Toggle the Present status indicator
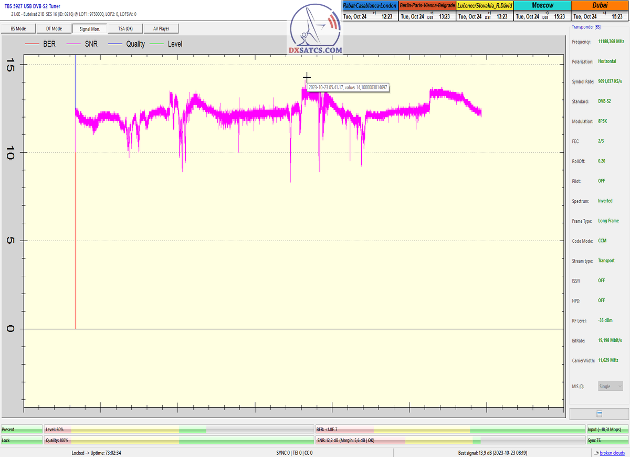This screenshot has width=630, height=457. [22, 430]
